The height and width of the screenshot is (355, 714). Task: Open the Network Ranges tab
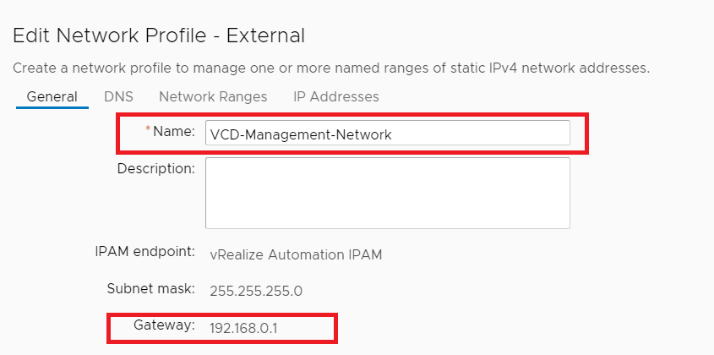tap(213, 96)
